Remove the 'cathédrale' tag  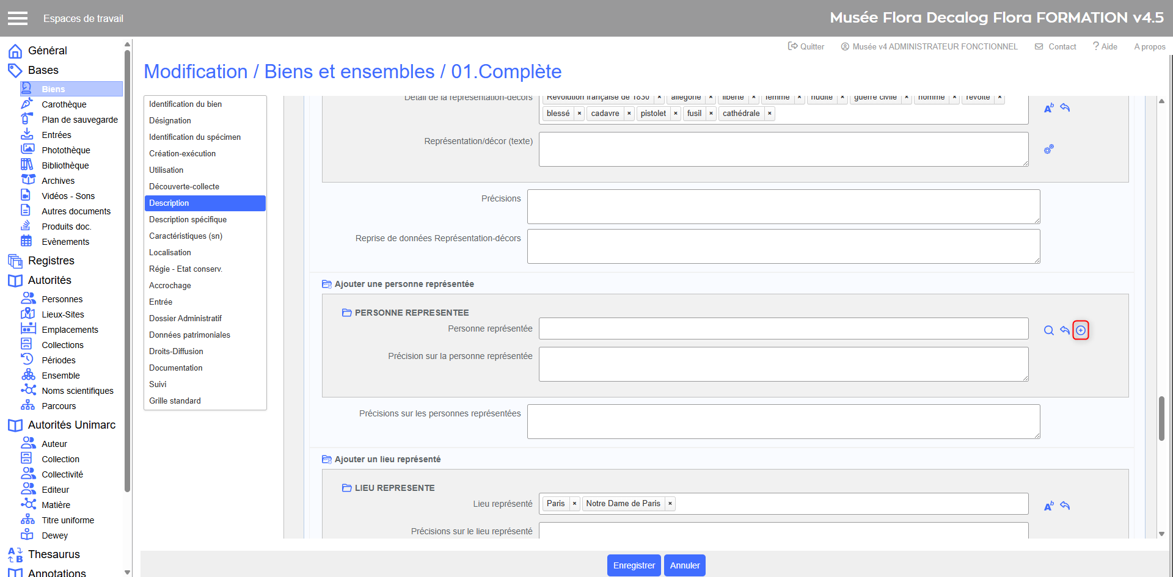click(769, 114)
